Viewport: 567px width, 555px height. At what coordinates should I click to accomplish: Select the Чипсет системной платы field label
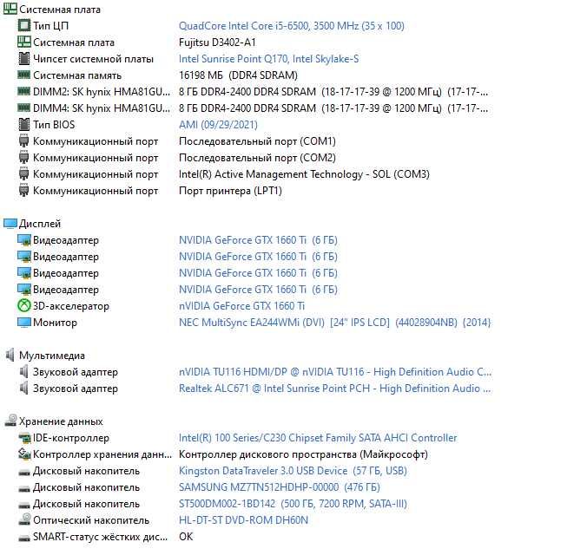(93, 58)
